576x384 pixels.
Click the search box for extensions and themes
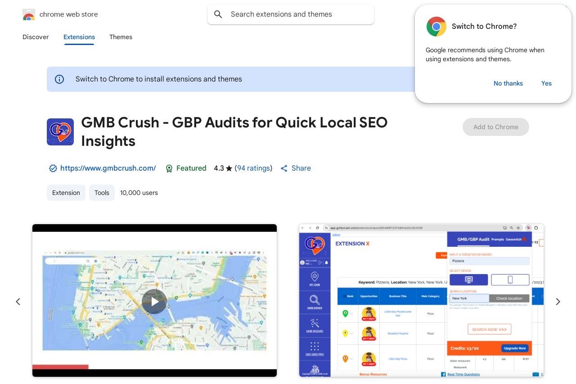coord(291,14)
